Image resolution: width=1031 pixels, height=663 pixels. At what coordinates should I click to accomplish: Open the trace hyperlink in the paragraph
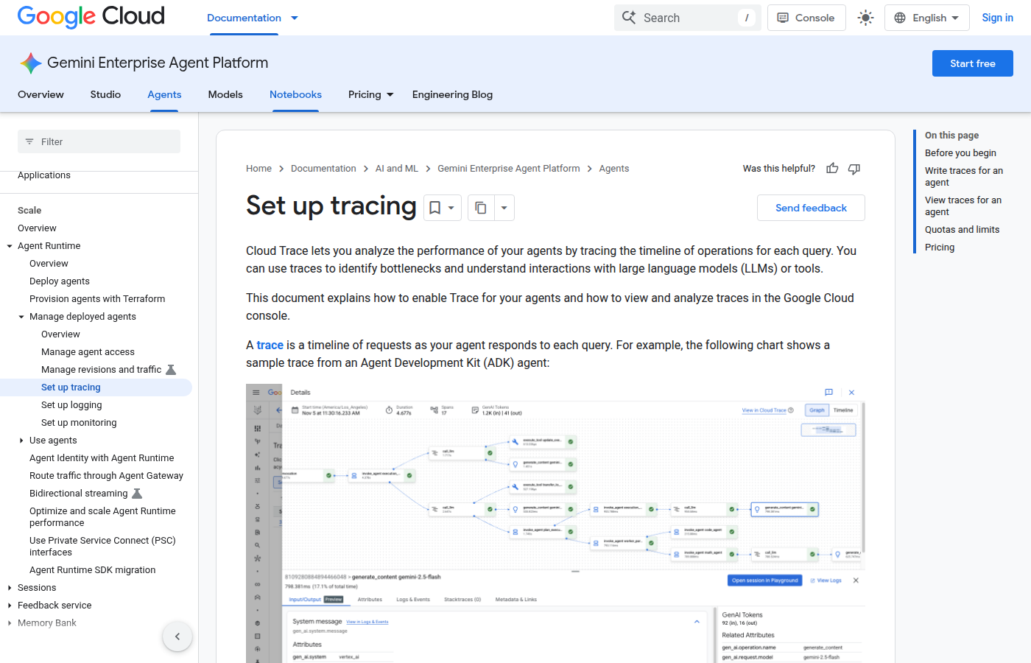point(270,345)
